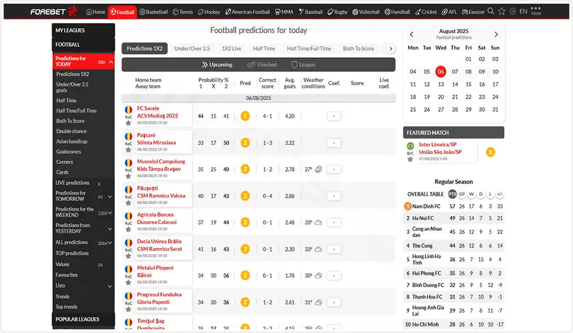Group matches by League filter
This screenshot has height=333, width=573.
click(x=303, y=65)
